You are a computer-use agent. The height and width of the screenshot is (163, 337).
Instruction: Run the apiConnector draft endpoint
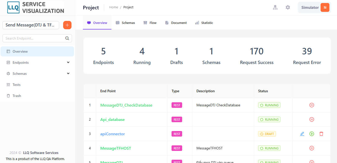click(312, 134)
